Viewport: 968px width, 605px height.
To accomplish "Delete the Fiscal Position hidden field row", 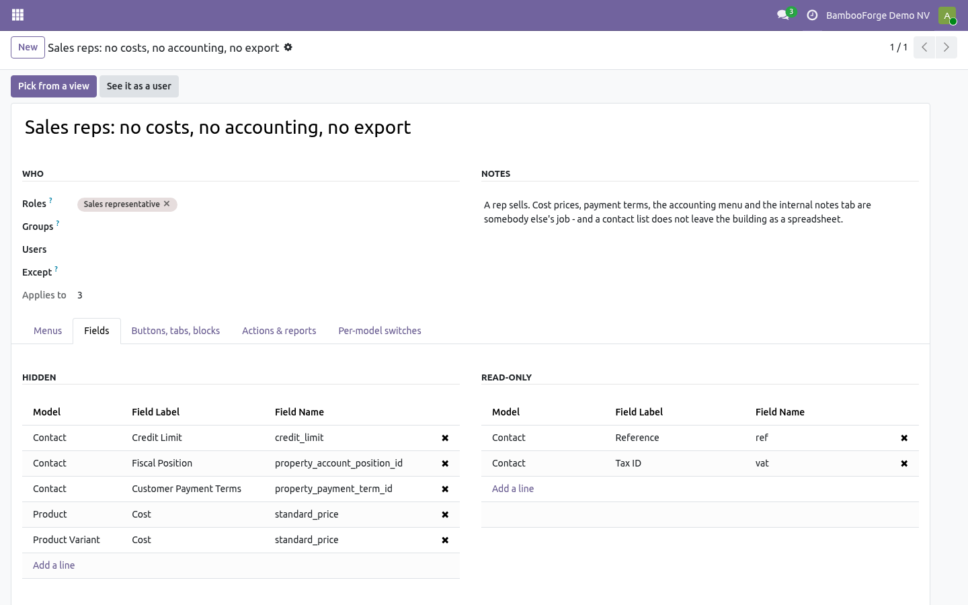I will (445, 463).
